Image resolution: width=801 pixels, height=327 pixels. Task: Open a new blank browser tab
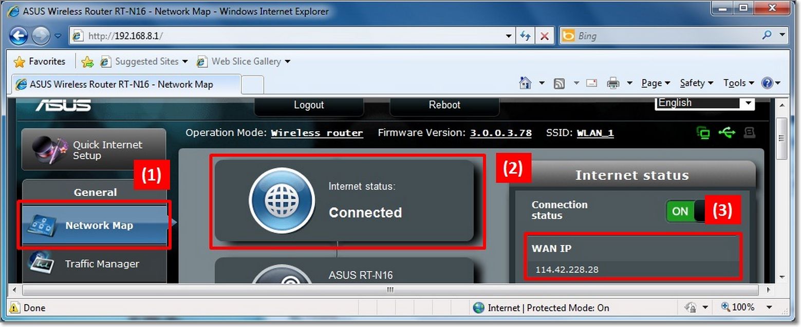click(x=252, y=85)
